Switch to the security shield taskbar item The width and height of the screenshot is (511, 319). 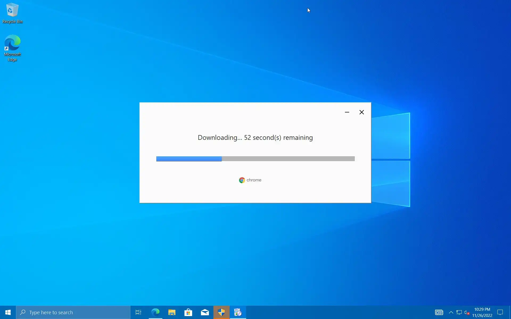(x=221, y=312)
